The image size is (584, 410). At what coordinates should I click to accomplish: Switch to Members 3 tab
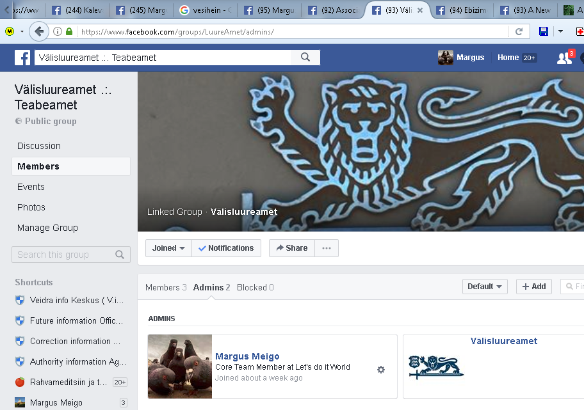point(166,287)
